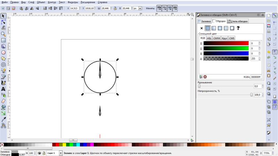Switch to CMS color tab
The width and height of the screenshot is (278, 156).
tap(231, 38)
